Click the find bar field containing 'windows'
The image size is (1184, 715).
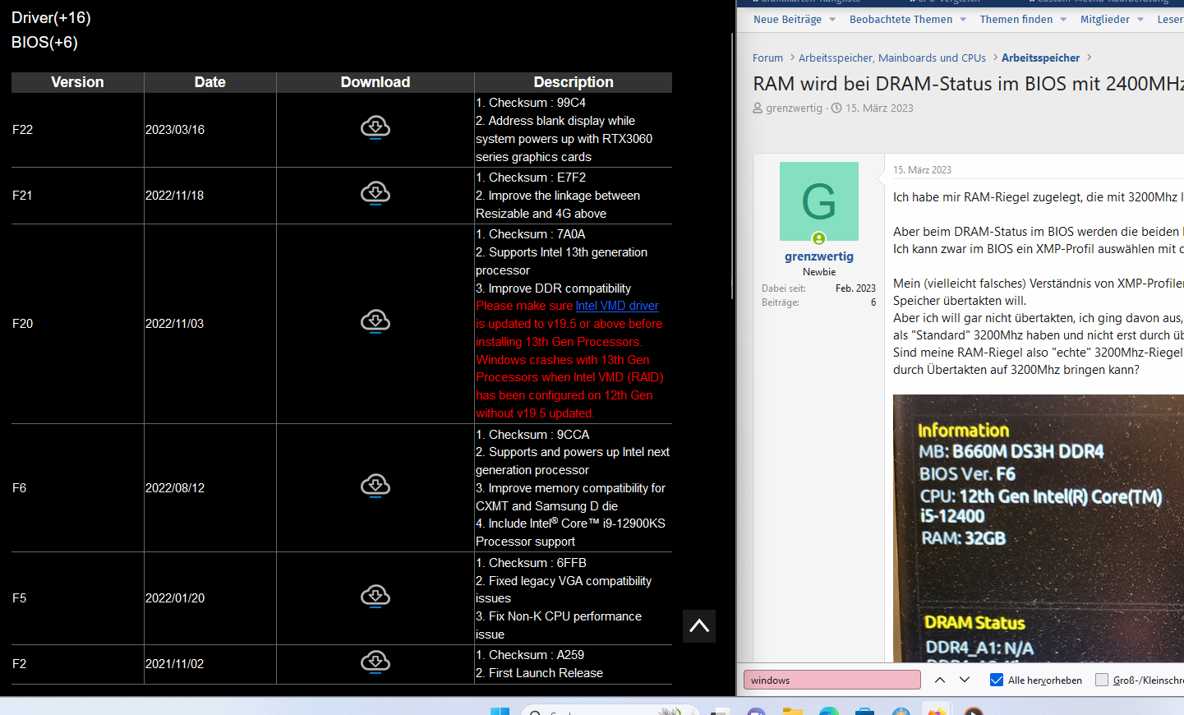tap(832, 680)
